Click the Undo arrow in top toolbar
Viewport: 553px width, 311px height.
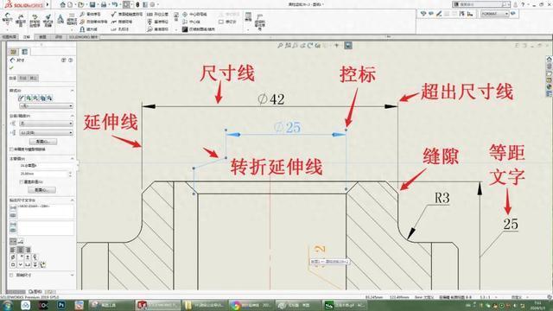click(115, 4)
